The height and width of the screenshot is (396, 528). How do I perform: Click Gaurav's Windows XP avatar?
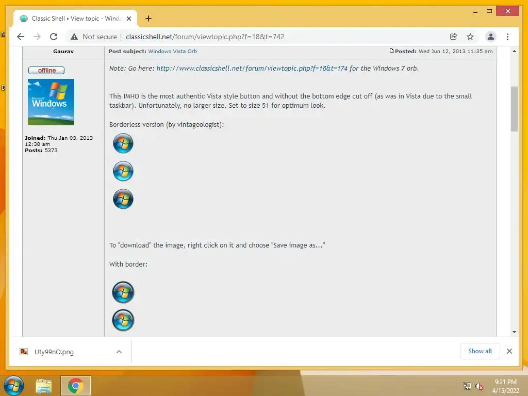click(51, 102)
